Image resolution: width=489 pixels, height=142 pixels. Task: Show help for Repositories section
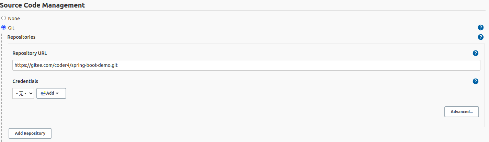[481, 37]
